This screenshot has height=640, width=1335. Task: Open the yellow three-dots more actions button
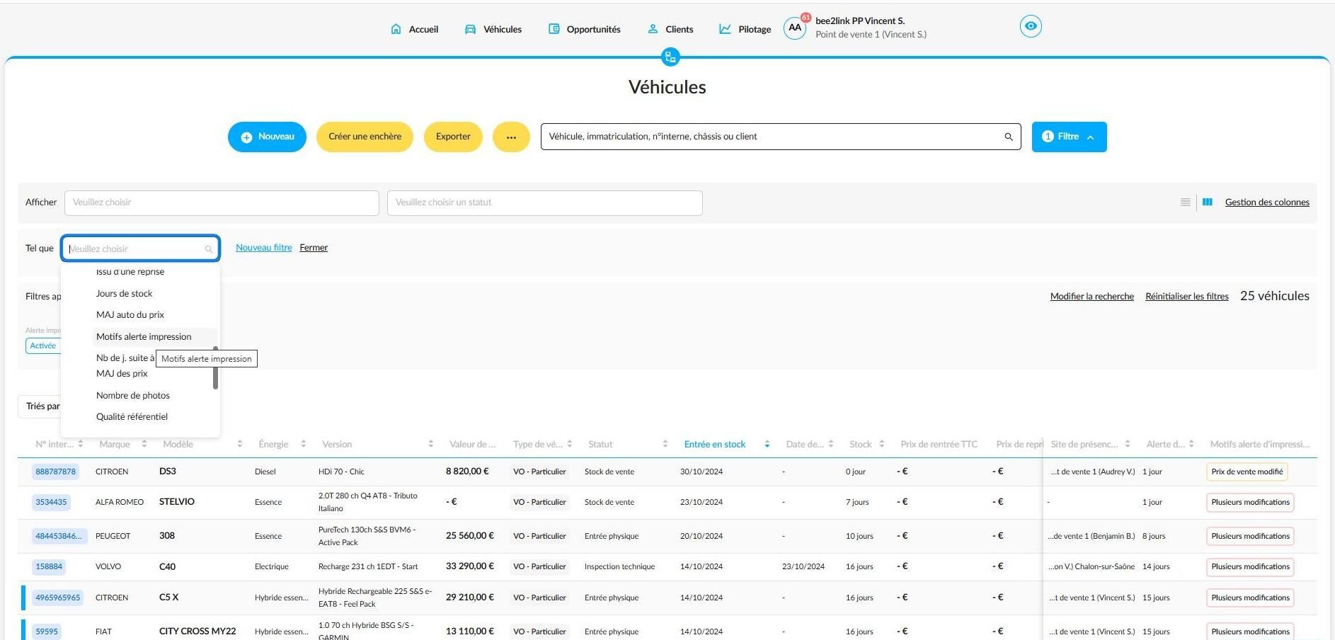pos(511,137)
